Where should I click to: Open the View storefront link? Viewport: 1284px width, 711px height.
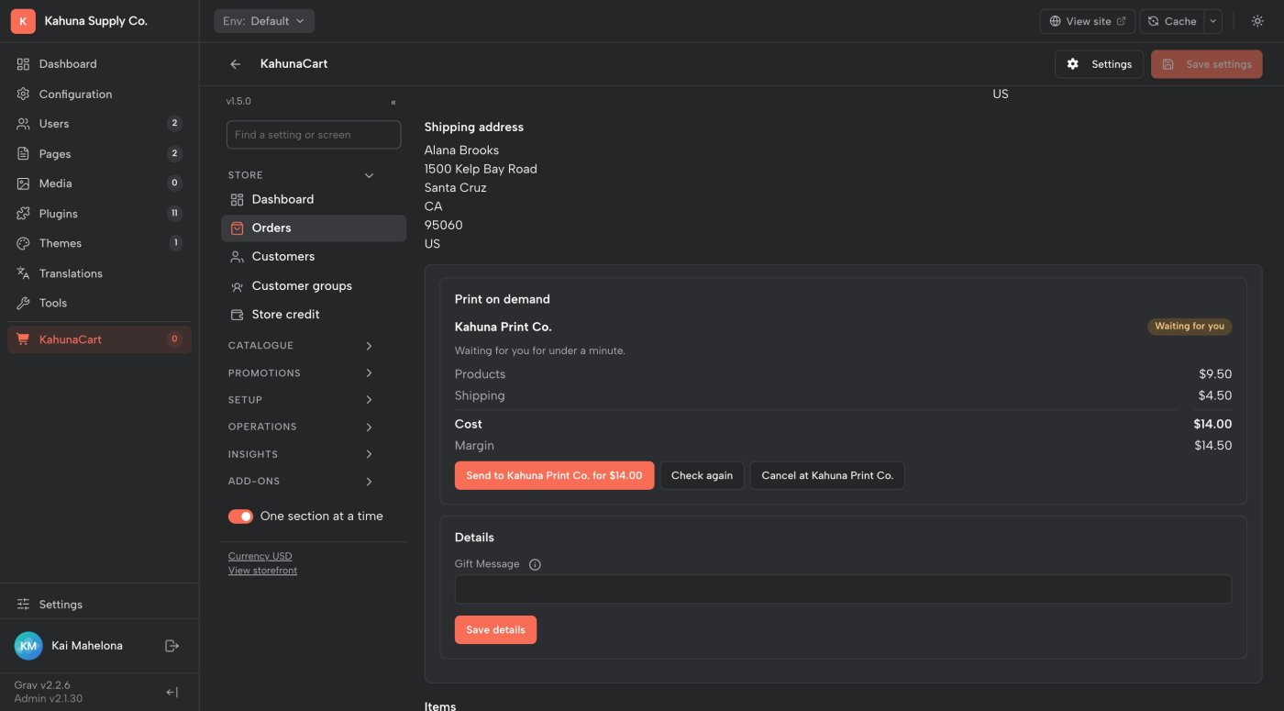point(262,571)
